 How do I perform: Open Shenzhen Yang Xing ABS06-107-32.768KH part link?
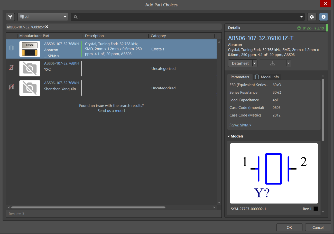[61, 83]
